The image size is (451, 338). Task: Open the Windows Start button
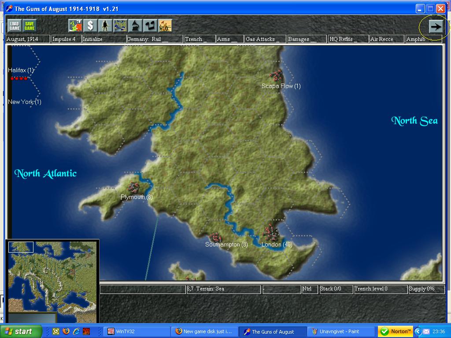pyautogui.click(x=21, y=331)
